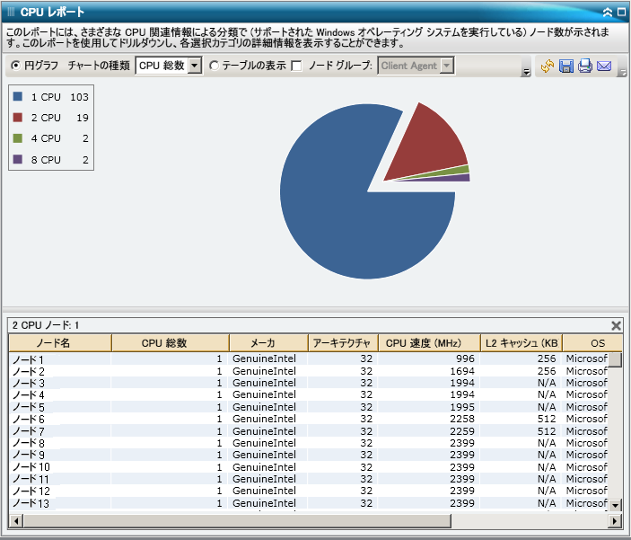Sort by CPU 速度 (MHz) column header
The width and height of the screenshot is (631, 540).
(x=423, y=343)
